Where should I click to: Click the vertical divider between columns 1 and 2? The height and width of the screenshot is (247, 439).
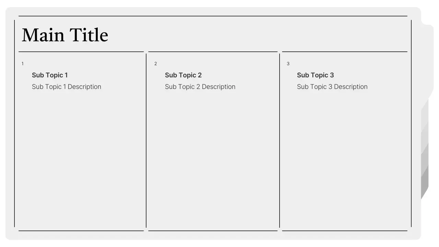146,141
